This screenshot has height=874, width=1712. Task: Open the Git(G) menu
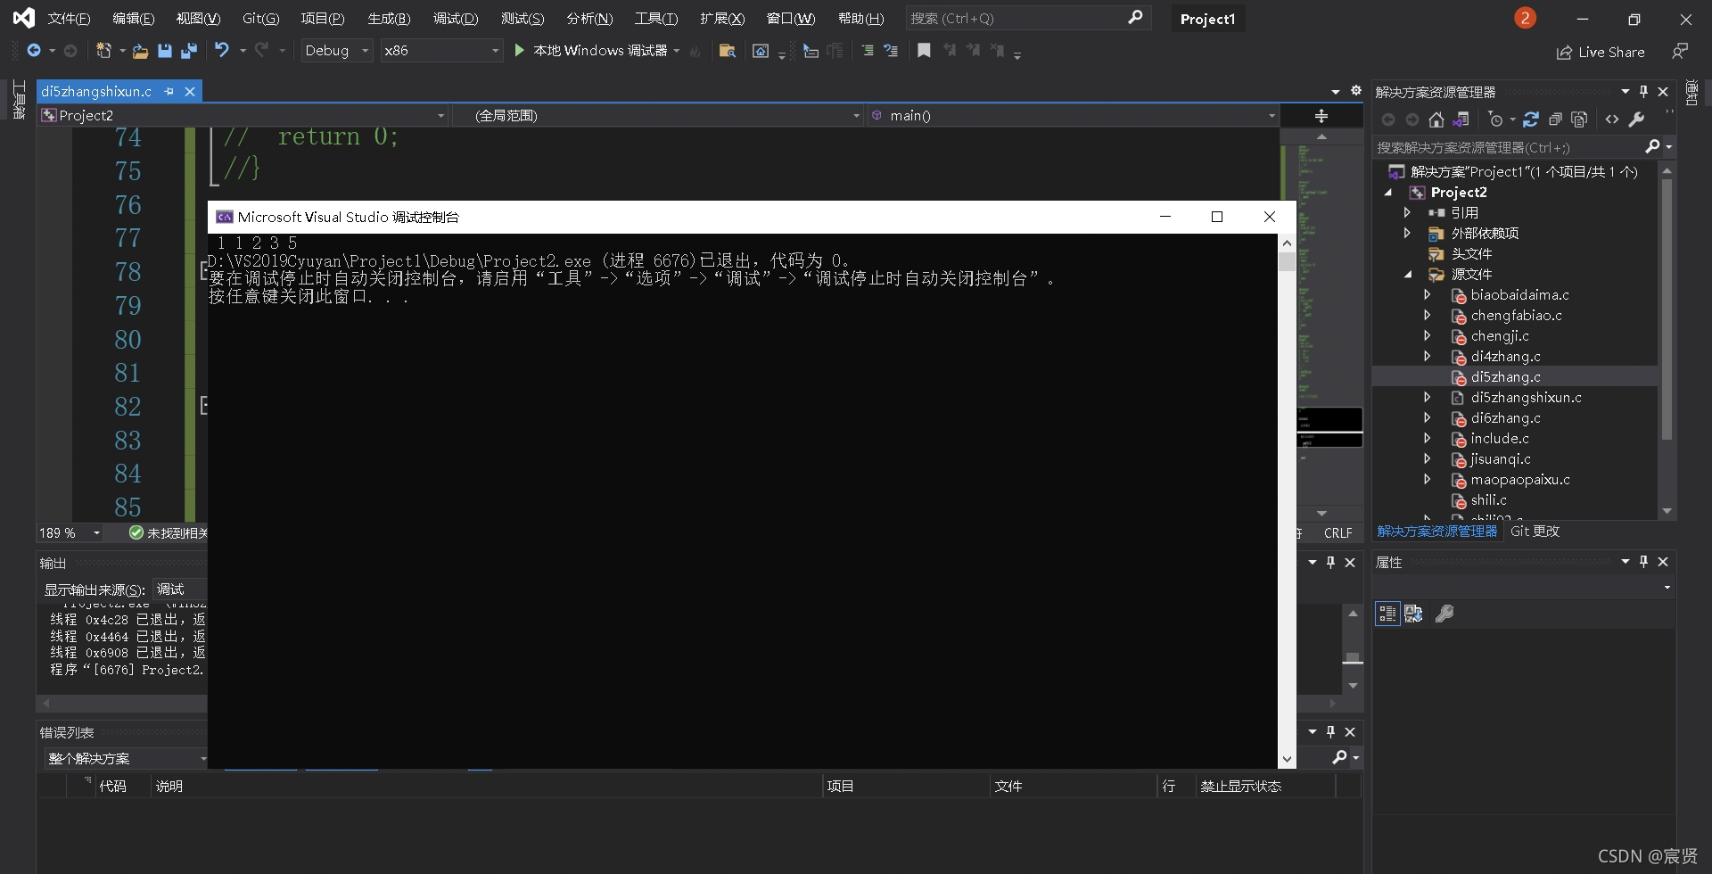[x=260, y=19]
